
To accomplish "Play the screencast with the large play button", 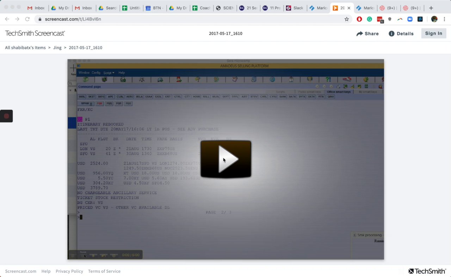I will coord(226,159).
